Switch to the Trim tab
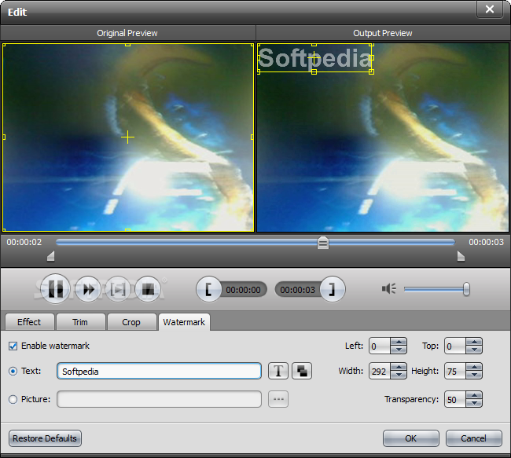 point(80,322)
